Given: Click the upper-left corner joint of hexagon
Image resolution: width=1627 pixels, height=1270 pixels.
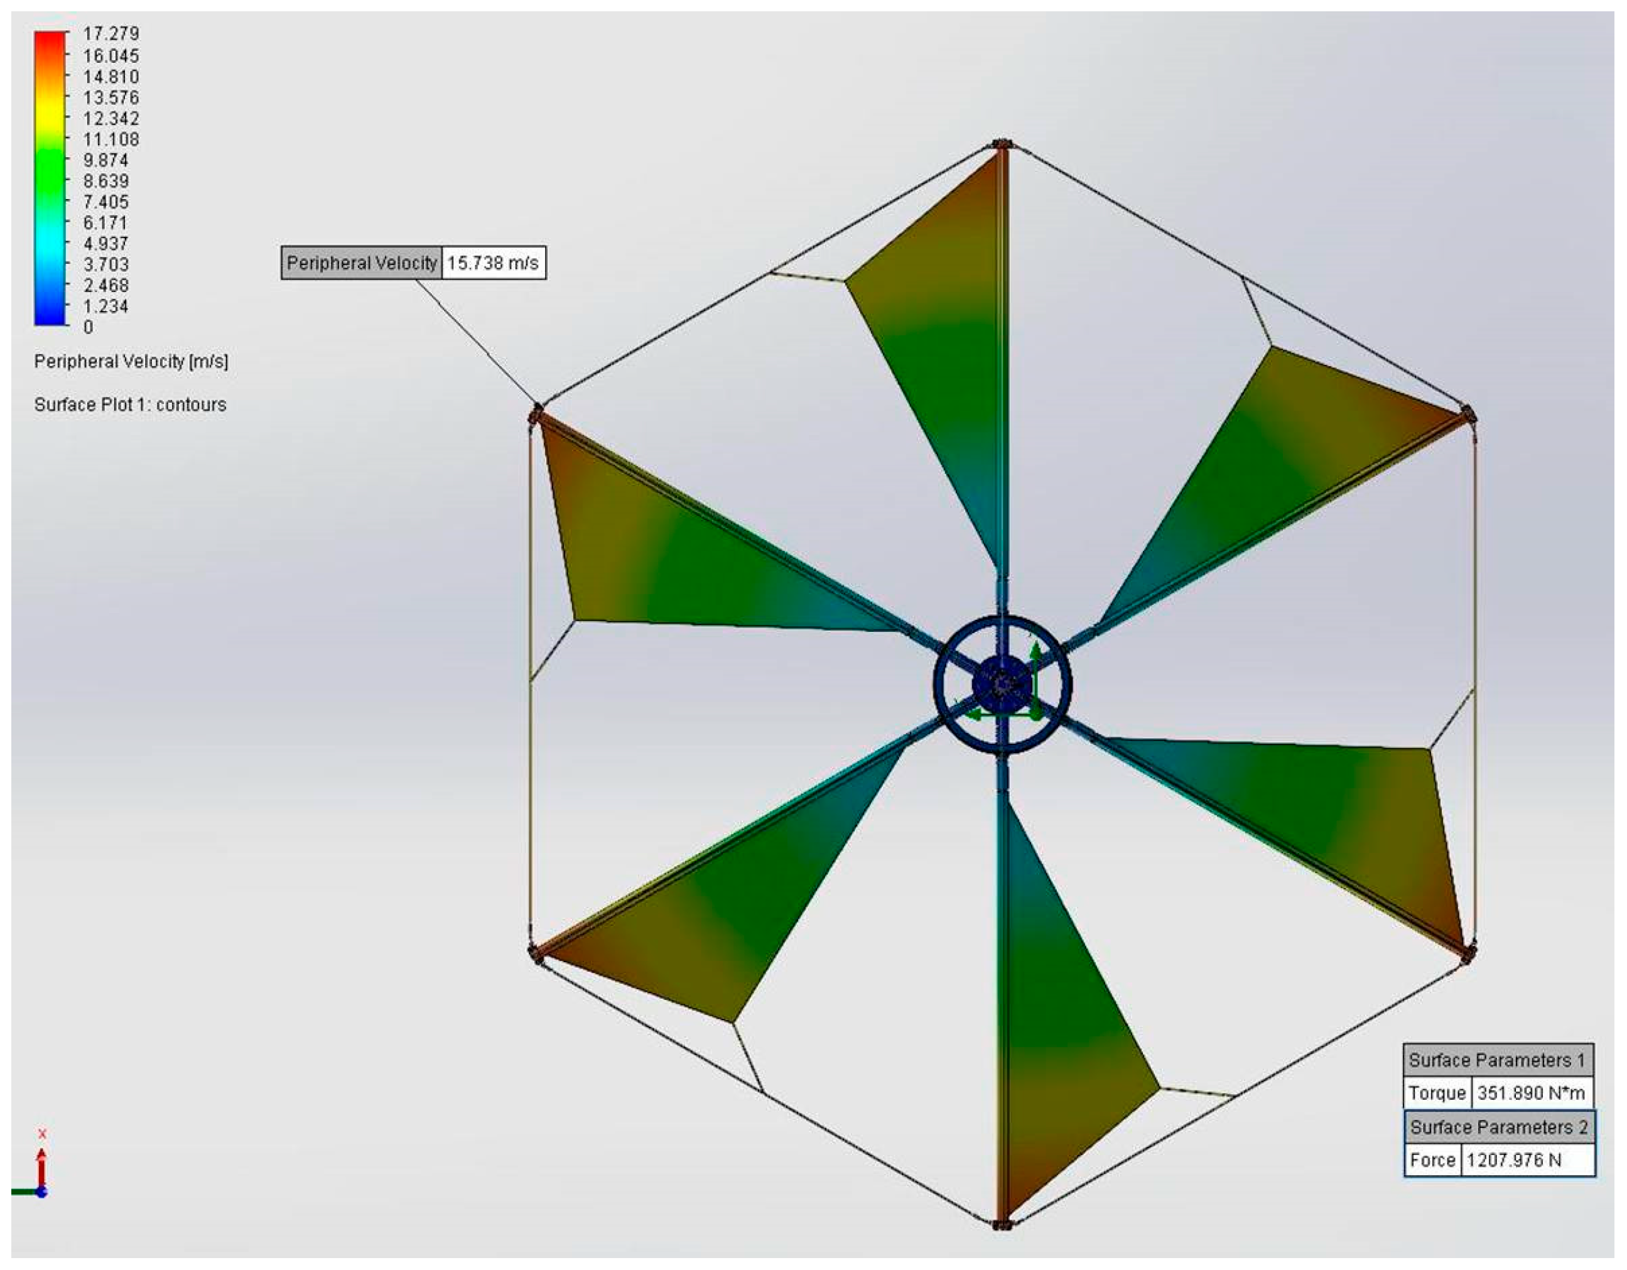Looking at the screenshot, I should click(x=536, y=414).
